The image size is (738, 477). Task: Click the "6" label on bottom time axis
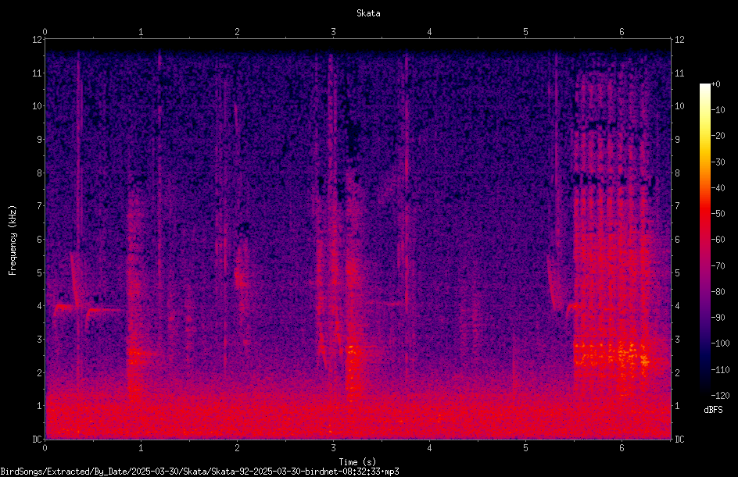[x=622, y=448]
